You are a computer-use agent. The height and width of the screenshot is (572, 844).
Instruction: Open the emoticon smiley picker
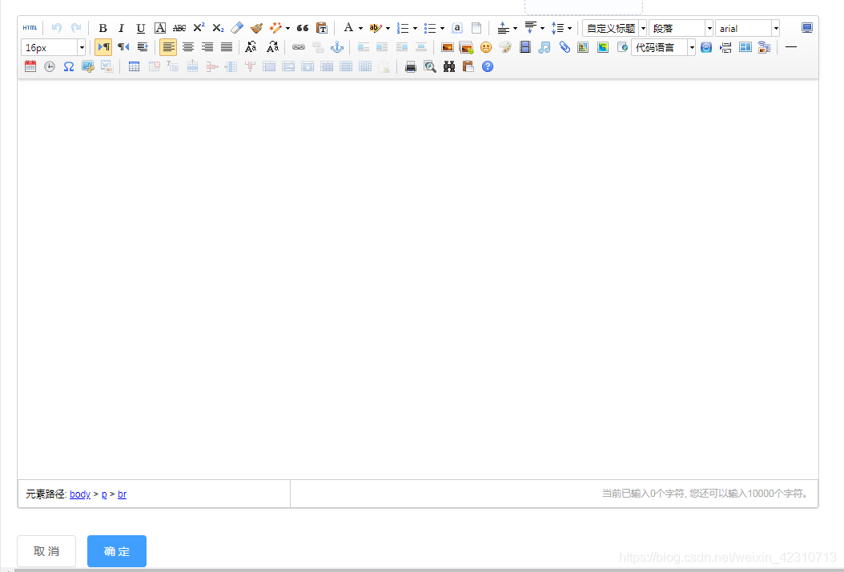485,47
